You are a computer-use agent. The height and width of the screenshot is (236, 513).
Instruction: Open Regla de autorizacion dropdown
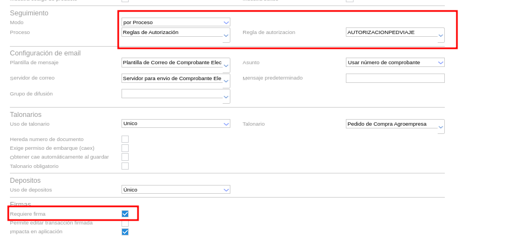(x=440, y=36)
